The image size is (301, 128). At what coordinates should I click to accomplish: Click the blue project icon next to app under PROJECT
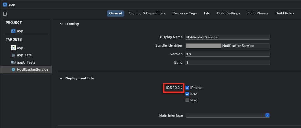13,31
